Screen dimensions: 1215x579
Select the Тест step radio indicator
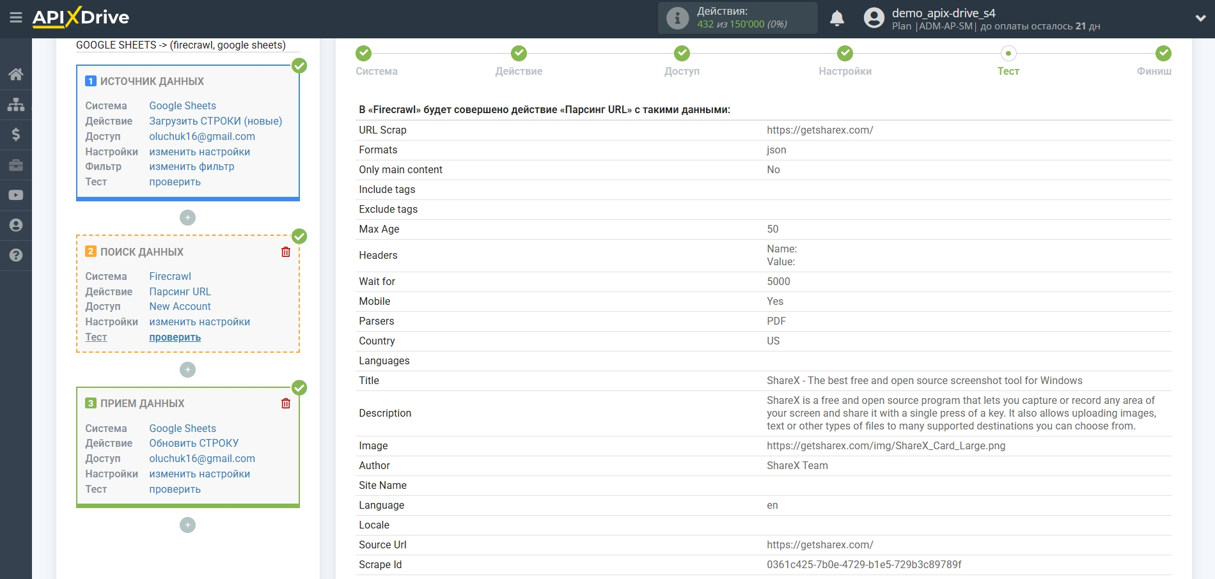point(1008,53)
